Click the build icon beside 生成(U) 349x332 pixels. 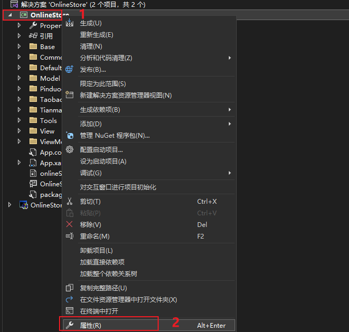[70, 23]
